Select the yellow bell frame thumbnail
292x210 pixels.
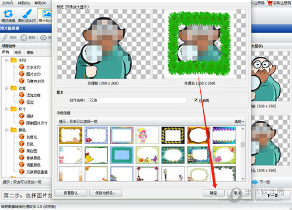pos(96,155)
